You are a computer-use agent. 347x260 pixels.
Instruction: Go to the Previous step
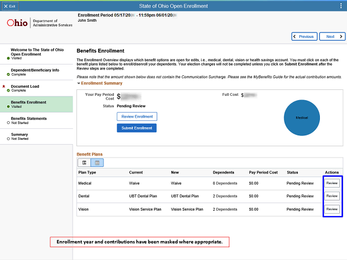coord(304,36)
